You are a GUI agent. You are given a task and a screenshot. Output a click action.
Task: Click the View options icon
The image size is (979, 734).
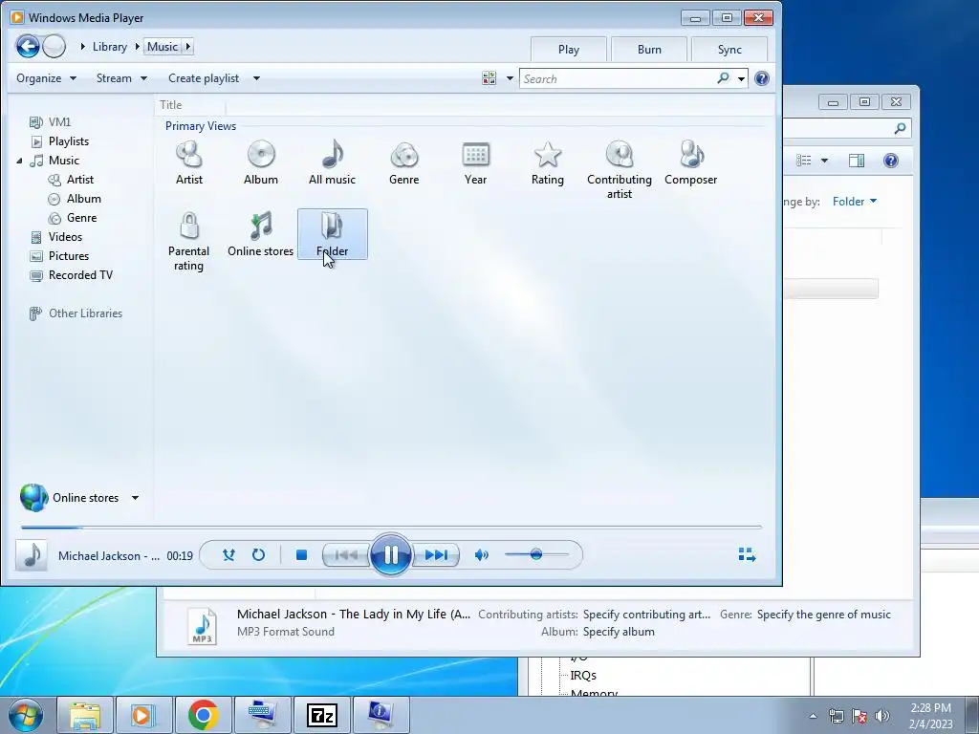489,78
